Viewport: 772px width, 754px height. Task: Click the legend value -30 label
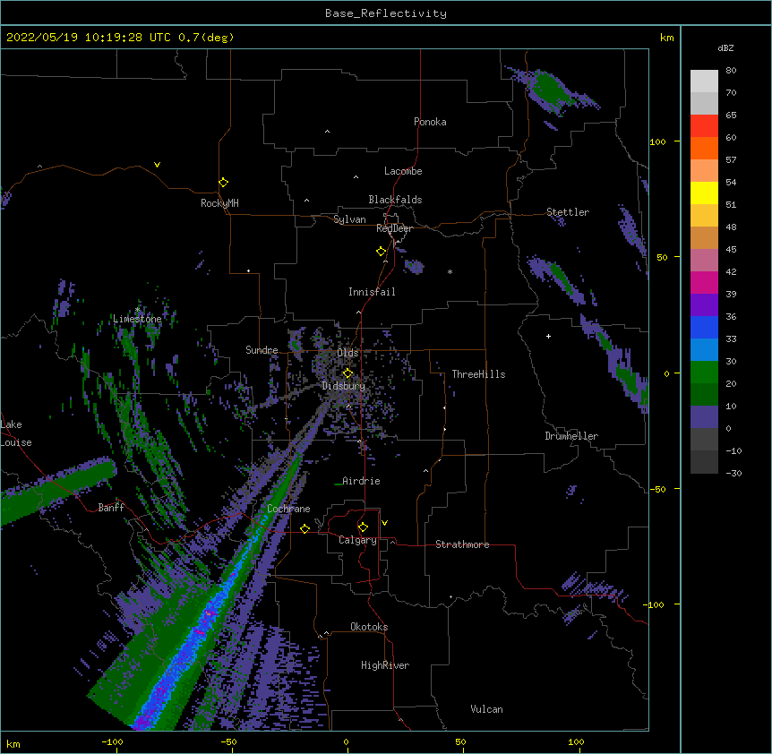(733, 473)
